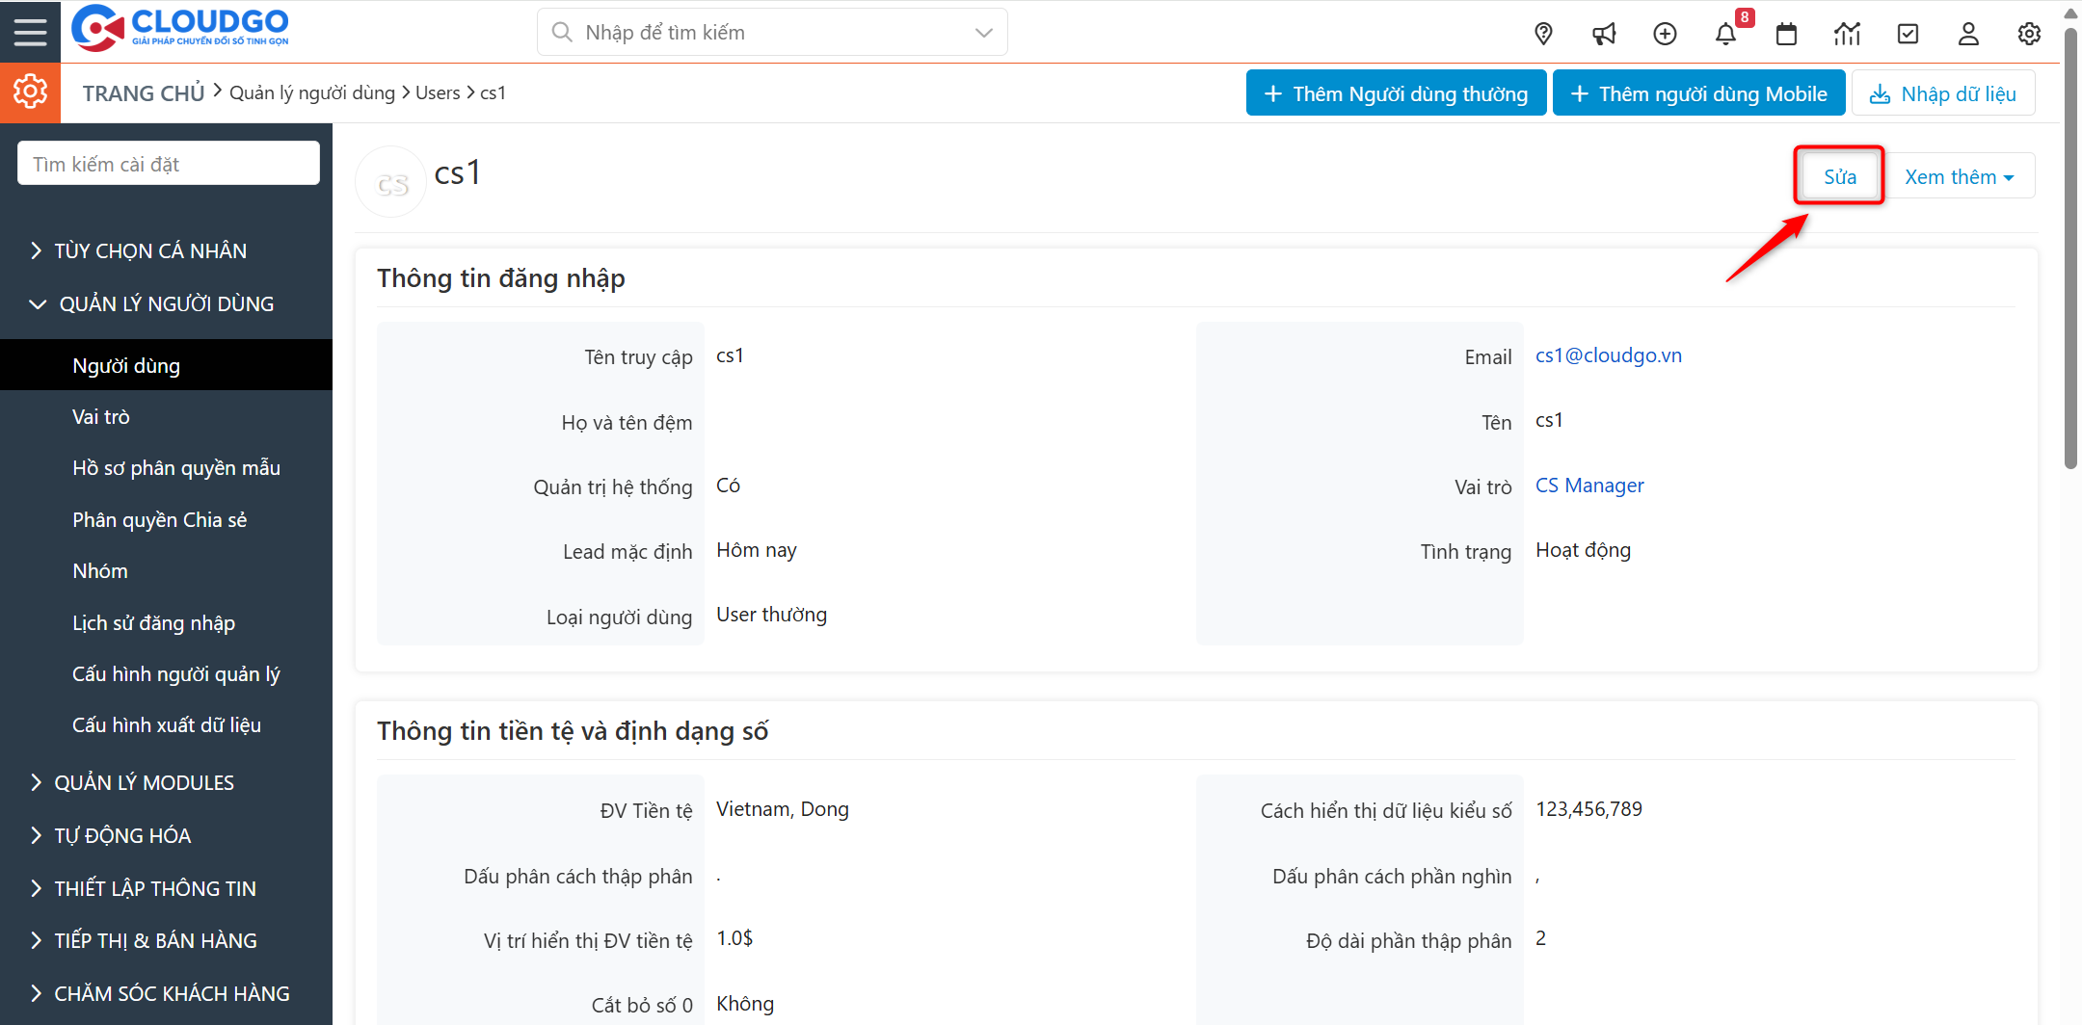Click the user profile icon
Screen dimensions: 2082x1025
tap(1968, 32)
